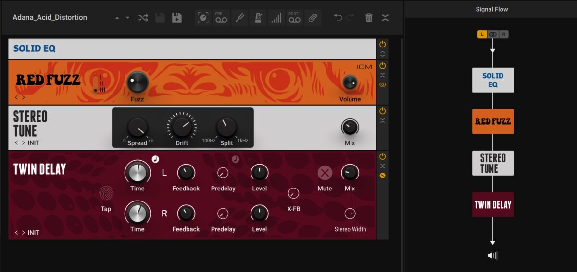
Task: Clear the rack with trash icon
Action: pyautogui.click(x=369, y=18)
